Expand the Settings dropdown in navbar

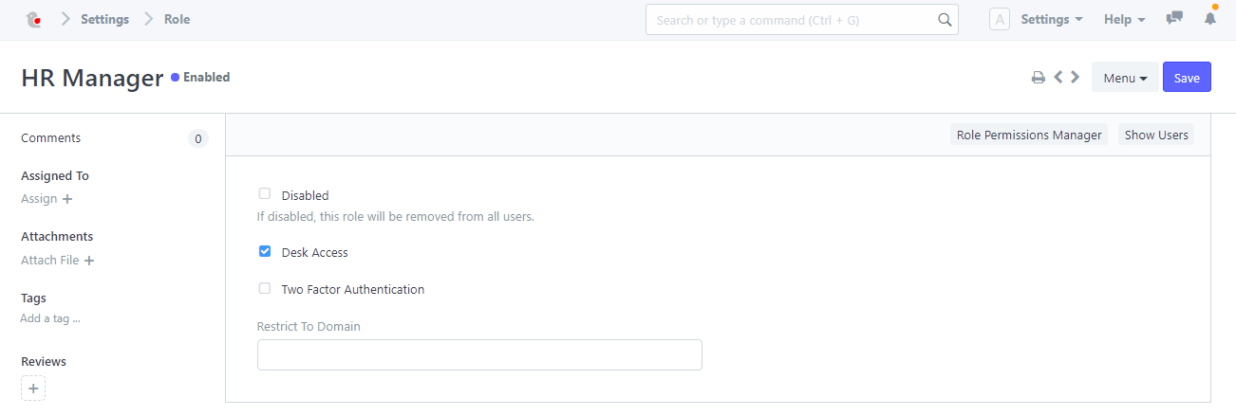(1052, 19)
